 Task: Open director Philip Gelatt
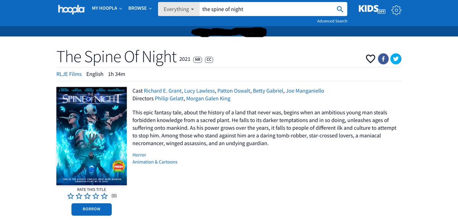[169, 98]
